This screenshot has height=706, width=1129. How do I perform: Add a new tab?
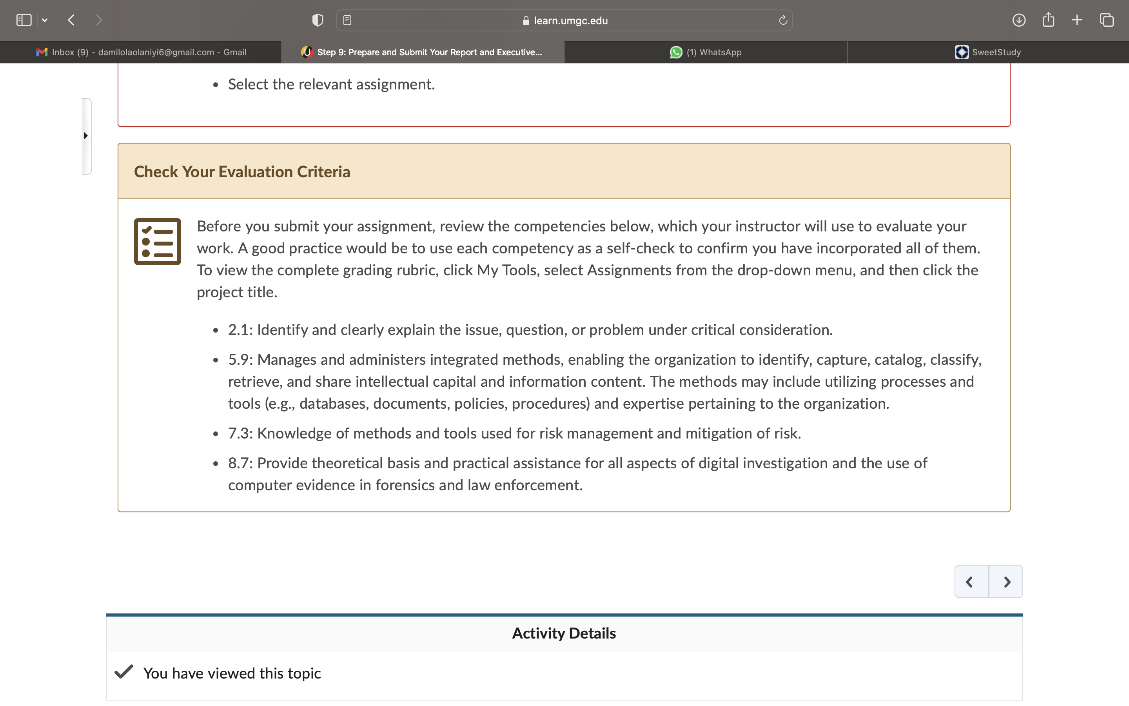[x=1077, y=20]
